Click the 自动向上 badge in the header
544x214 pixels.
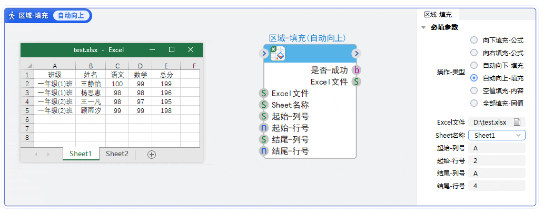point(71,16)
